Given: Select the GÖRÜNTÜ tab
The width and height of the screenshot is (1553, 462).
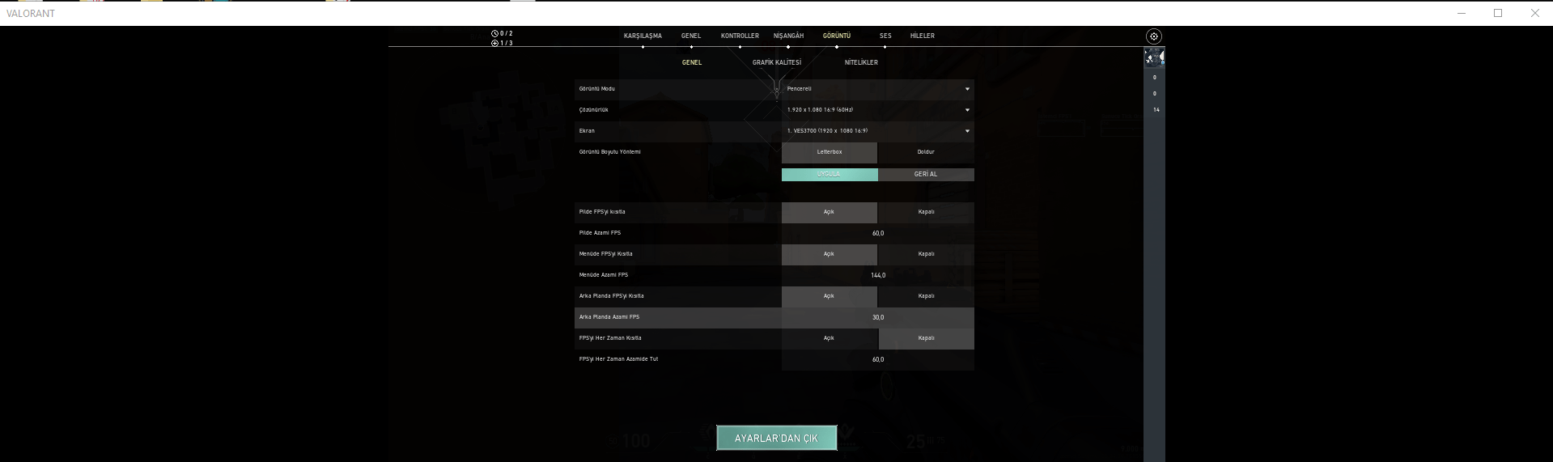Looking at the screenshot, I should (837, 36).
